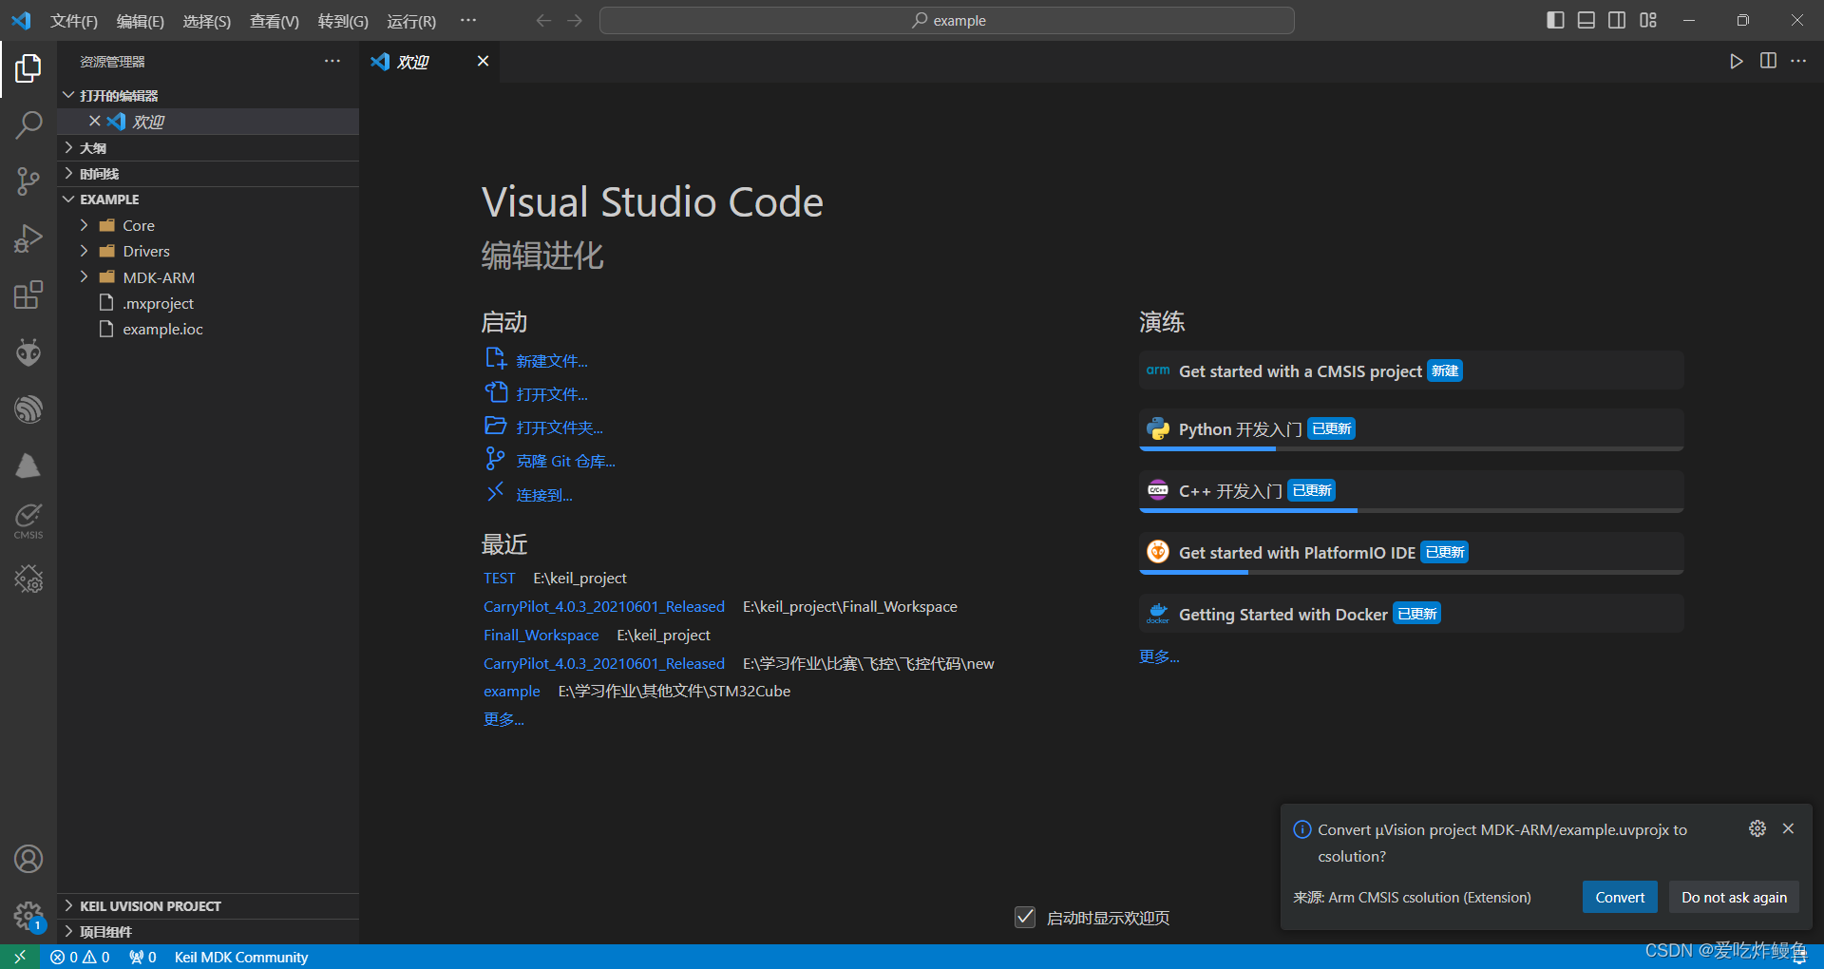This screenshot has height=969, width=1824.
Task: Toggle the bottom panel layout icon
Action: tap(1586, 20)
